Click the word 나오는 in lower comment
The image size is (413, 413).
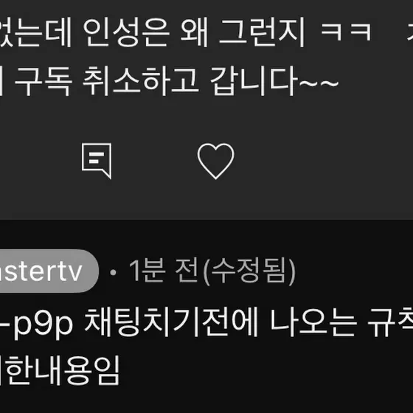313,322
